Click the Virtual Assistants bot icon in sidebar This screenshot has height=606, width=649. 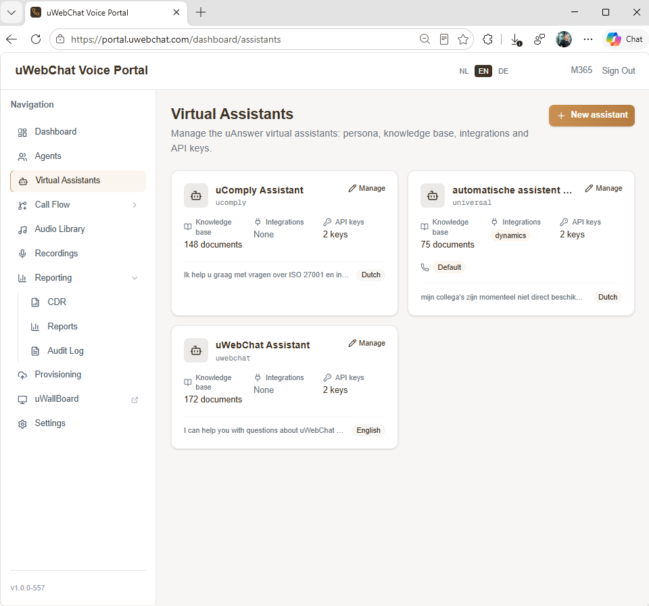click(x=23, y=181)
